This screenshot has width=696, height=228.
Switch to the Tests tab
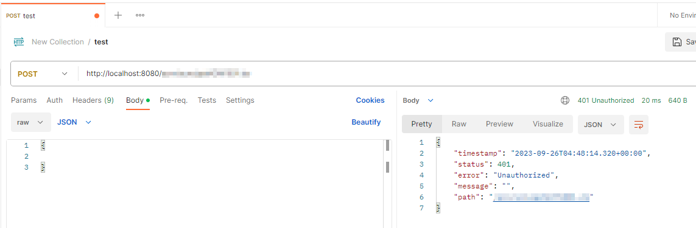[207, 100]
